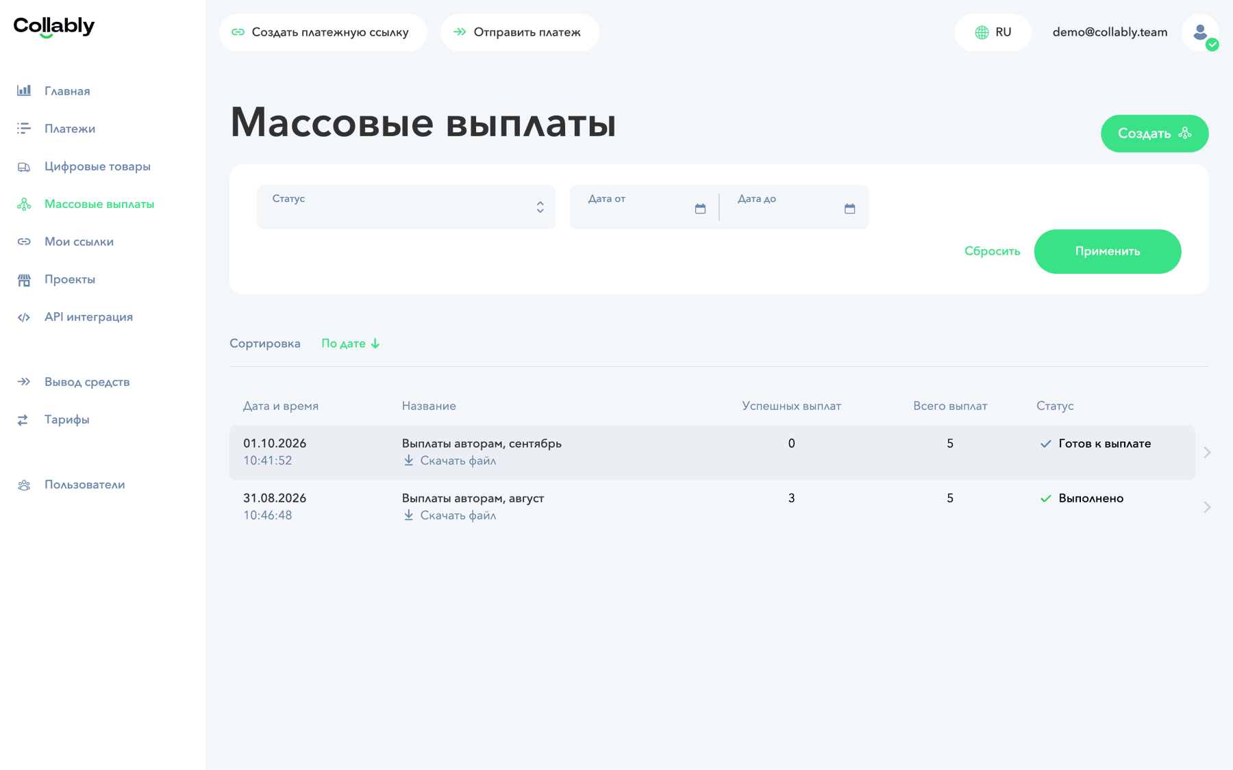Image resolution: width=1233 pixels, height=770 pixels.
Task: Expand the 01.10.2026 payout row chevron
Action: (x=1207, y=452)
